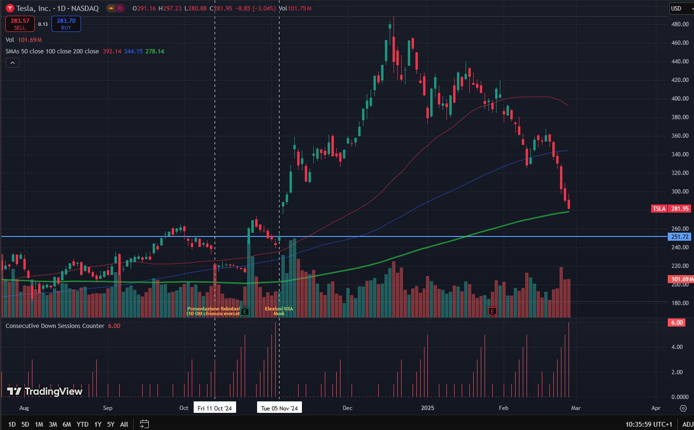The image size is (694, 430).
Task: Toggle the ADJ adjusted data button
Action: point(688,424)
